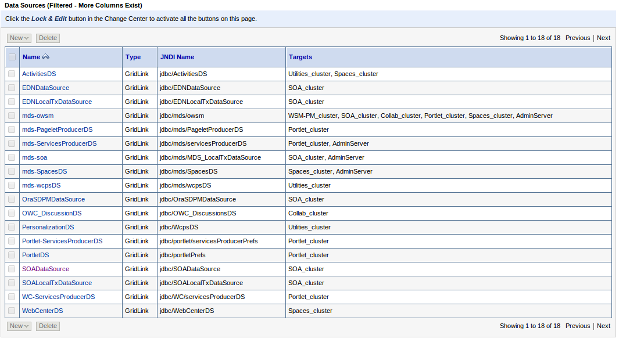The image size is (619, 342).
Task: Tick the PortletDS row checkbox
Action: point(12,255)
